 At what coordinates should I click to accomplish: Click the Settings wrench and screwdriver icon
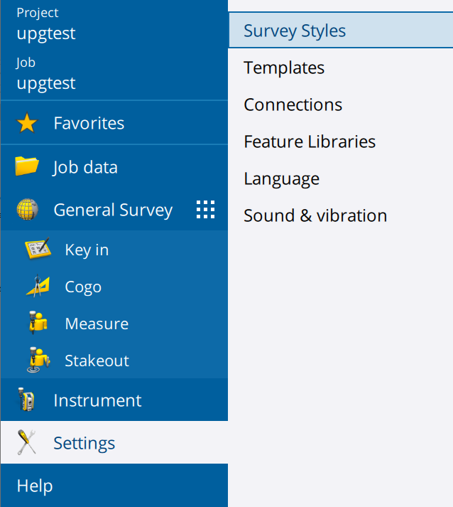[x=26, y=442]
